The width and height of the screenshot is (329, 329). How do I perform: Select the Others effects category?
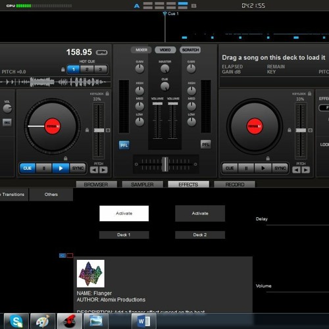(51, 194)
